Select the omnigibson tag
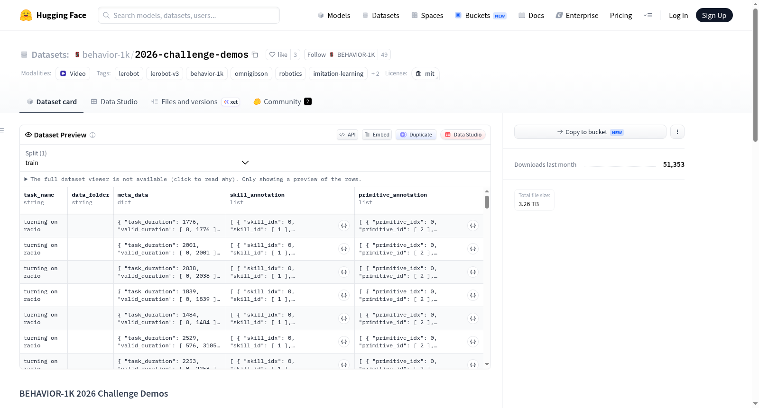This screenshot has width=759, height=408. click(251, 73)
